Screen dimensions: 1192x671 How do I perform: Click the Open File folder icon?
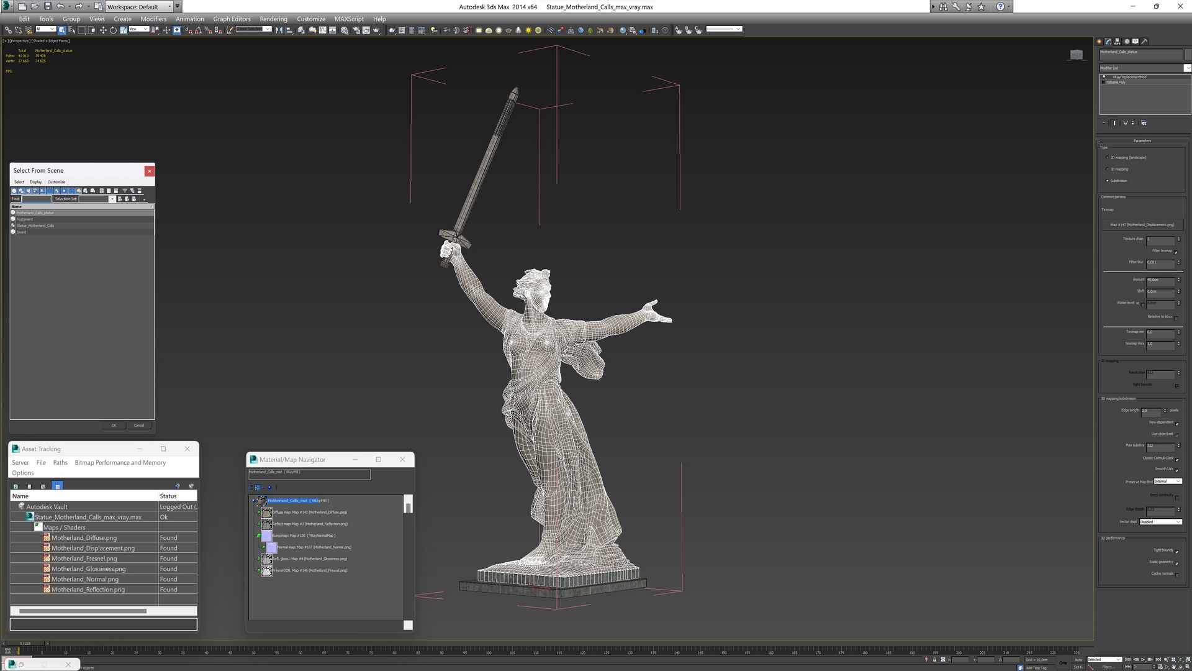tap(35, 6)
